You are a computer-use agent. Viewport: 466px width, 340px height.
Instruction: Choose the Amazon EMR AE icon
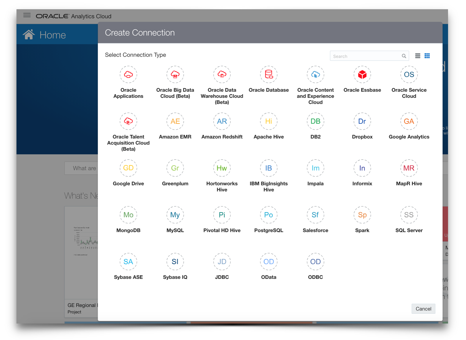[175, 121]
